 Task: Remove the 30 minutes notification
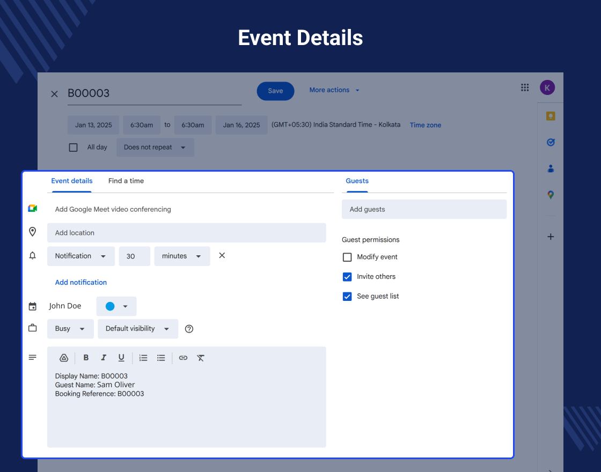[222, 255]
